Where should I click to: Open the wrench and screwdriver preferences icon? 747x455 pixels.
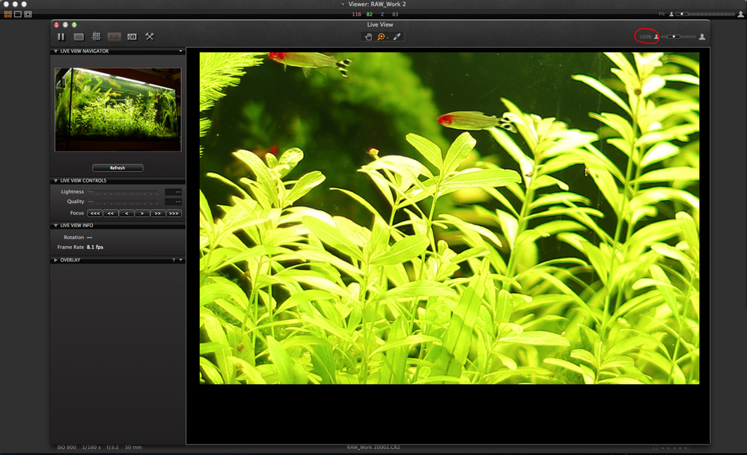click(x=150, y=37)
